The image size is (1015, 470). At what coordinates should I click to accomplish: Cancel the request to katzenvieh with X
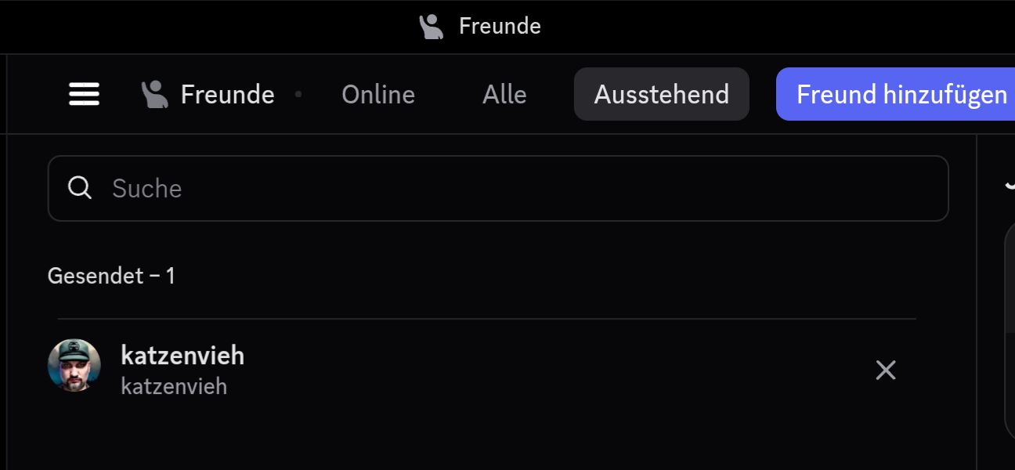tap(886, 370)
